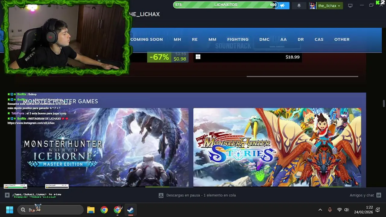Click the Steam announcements megaphone icon
Viewport: 386px width, 217px height.
(283, 5)
